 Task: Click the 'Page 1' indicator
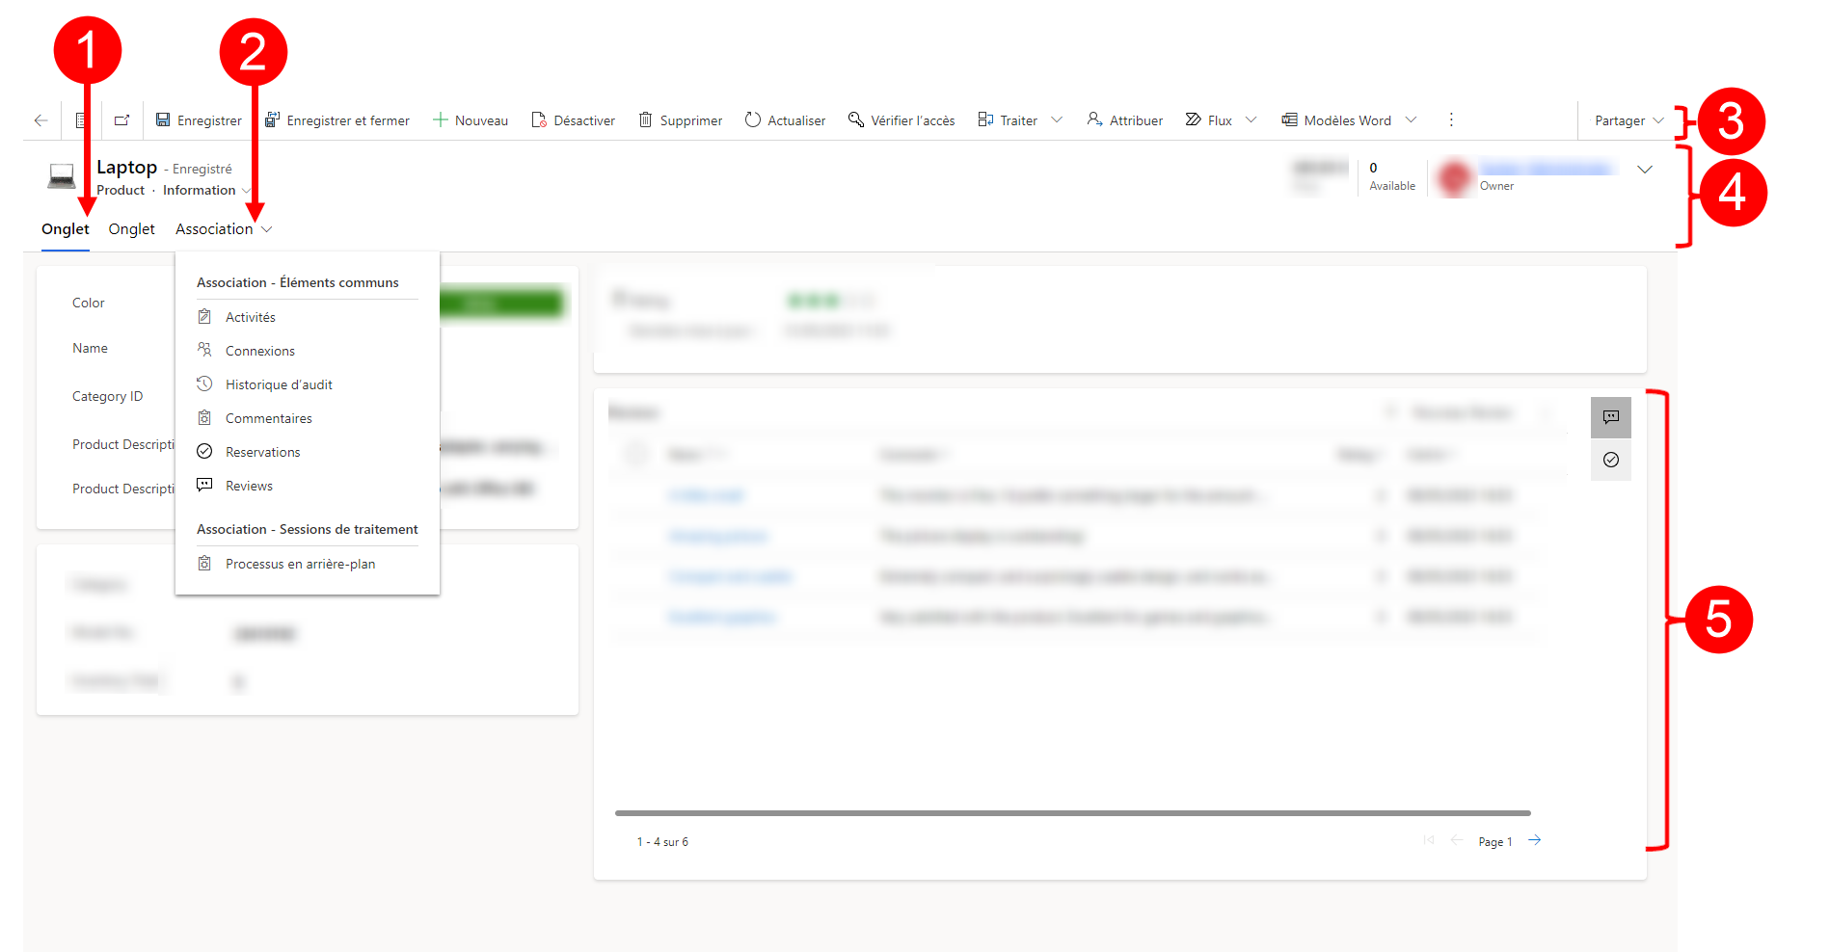coord(1494,842)
